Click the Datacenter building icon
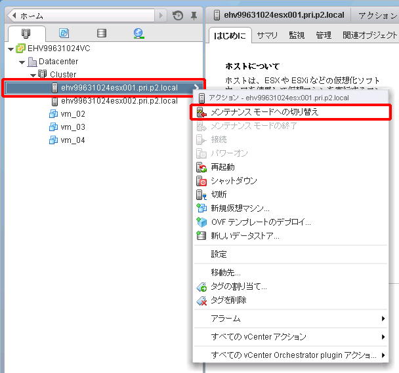This screenshot has width=399, height=373. [x=31, y=62]
